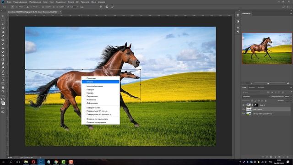Hide the selected middle layer with its eye
The width and height of the screenshot is (293, 165).
pos(243,110)
